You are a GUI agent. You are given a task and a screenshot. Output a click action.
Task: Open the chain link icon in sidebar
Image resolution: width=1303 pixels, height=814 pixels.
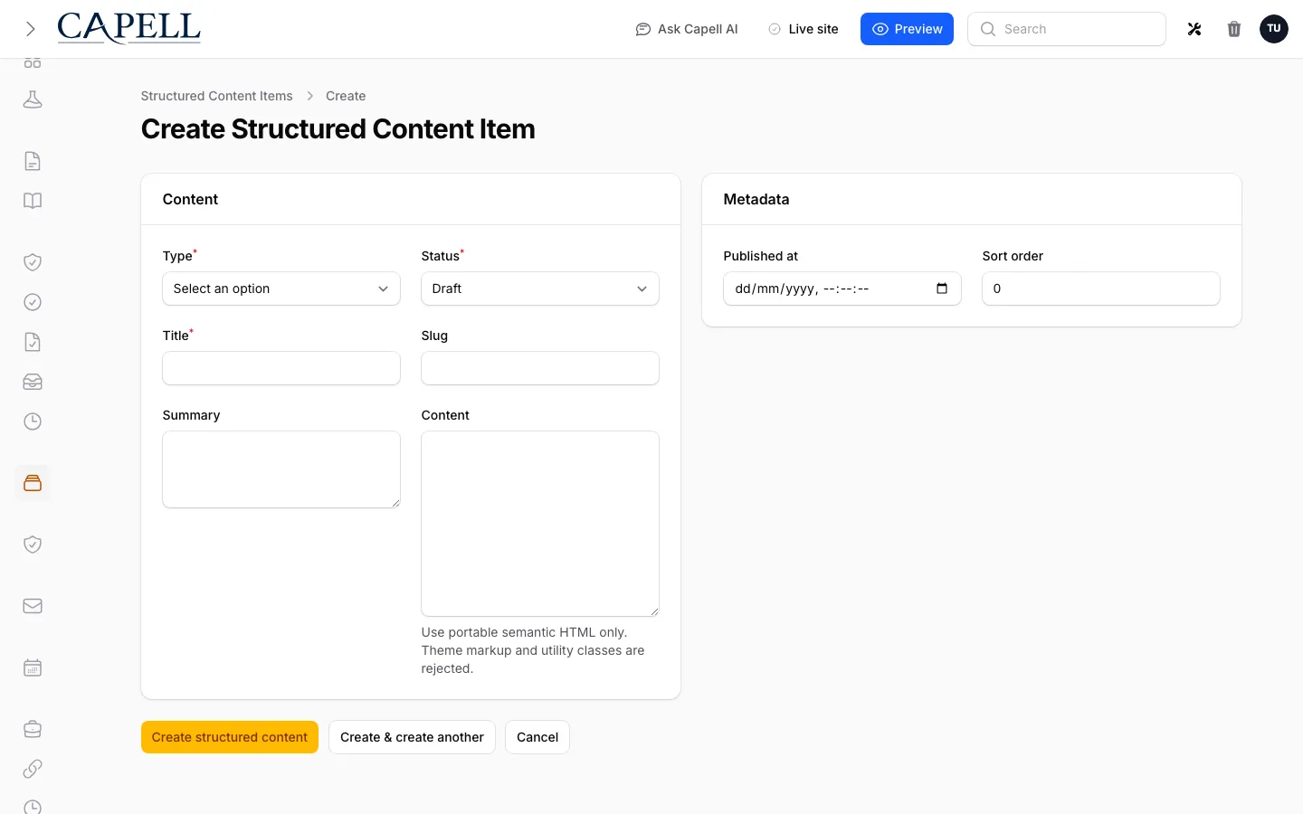tap(33, 769)
